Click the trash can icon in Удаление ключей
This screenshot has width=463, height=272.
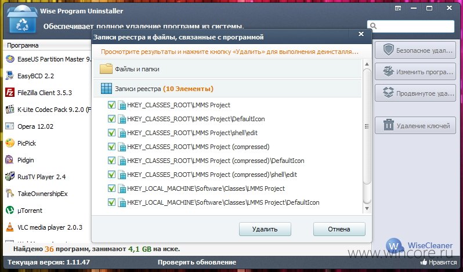point(389,125)
